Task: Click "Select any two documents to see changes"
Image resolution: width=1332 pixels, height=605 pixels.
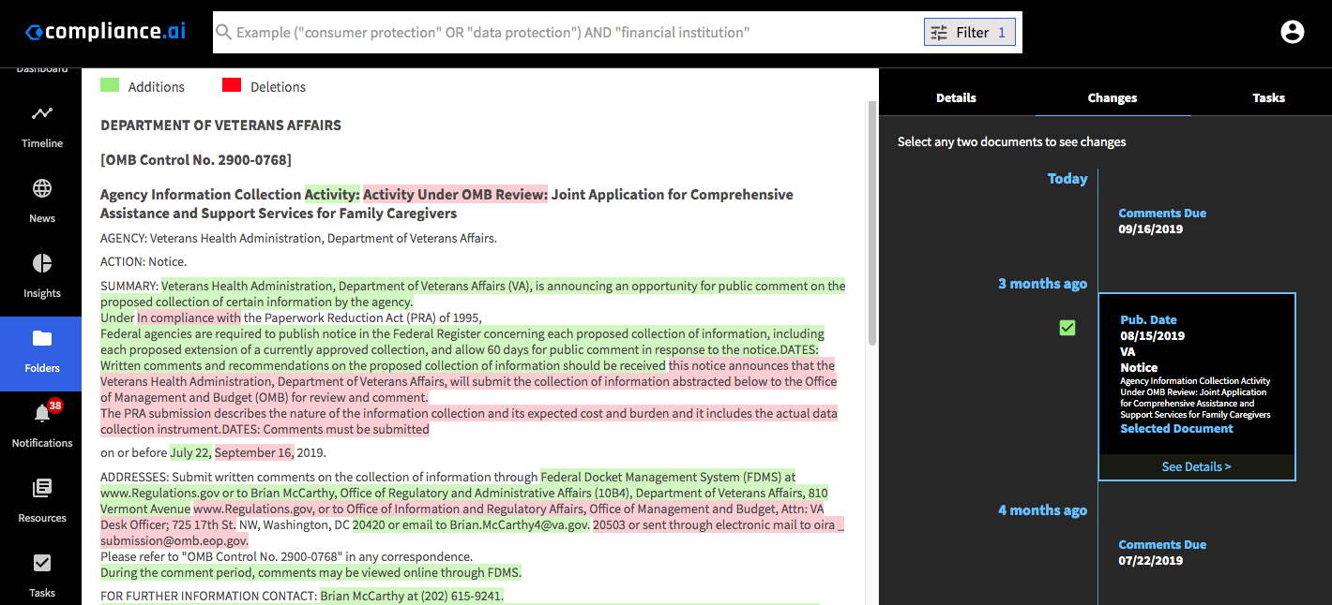Action: point(1012,142)
